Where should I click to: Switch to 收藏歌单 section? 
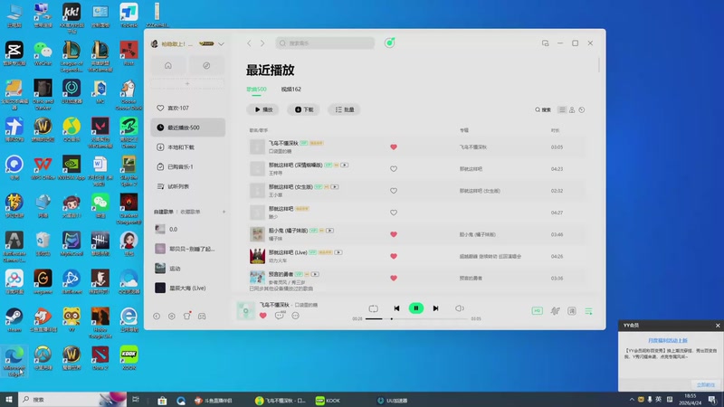tap(190, 212)
